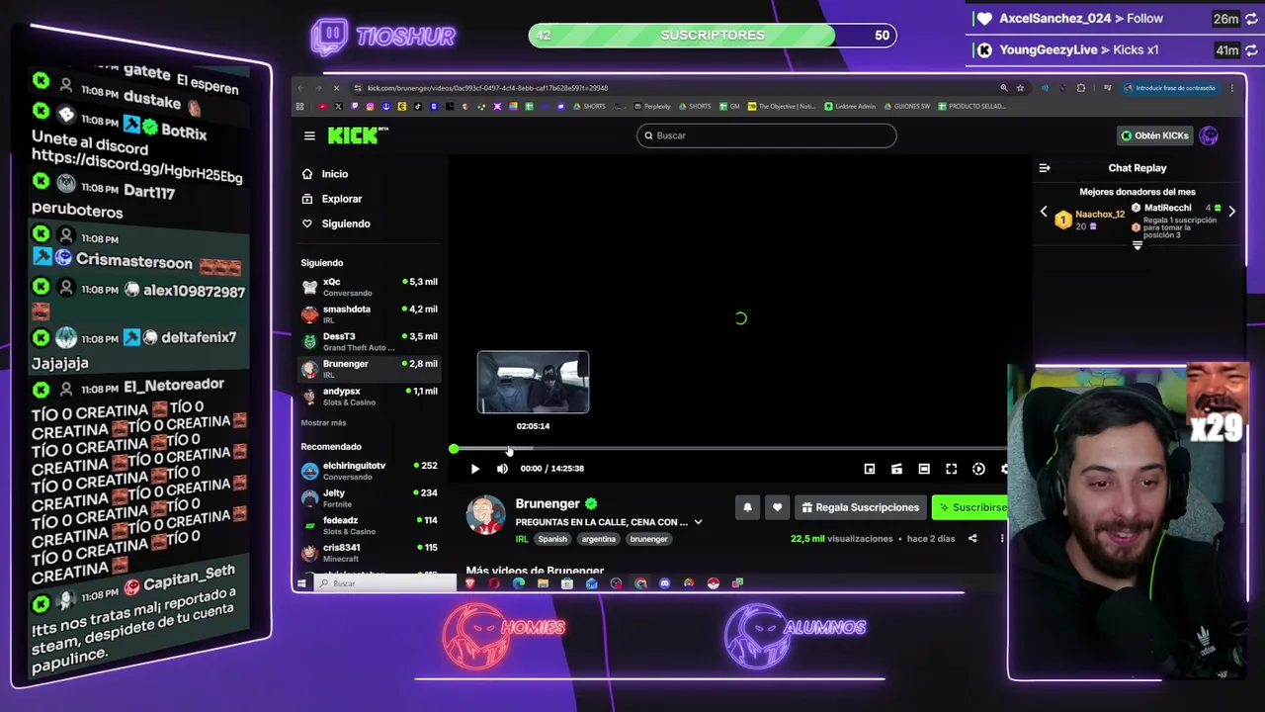Screen dimensions: 1265x712
Task: Select the argentina tag
Action: tap(598, 539)
